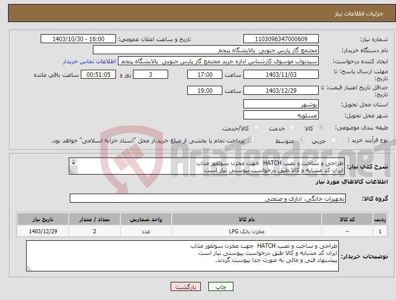Click the توضیحات خریدار text area
This screenshot has width=396, height=300.
(182, 256)
